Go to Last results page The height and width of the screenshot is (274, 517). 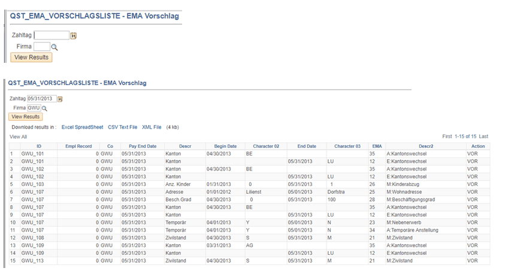483,136
